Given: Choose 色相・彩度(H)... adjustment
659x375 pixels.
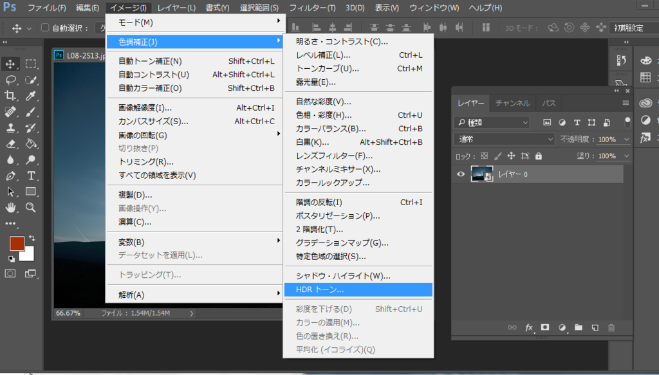Looking at the screenshot, I should tap(358, 115).
